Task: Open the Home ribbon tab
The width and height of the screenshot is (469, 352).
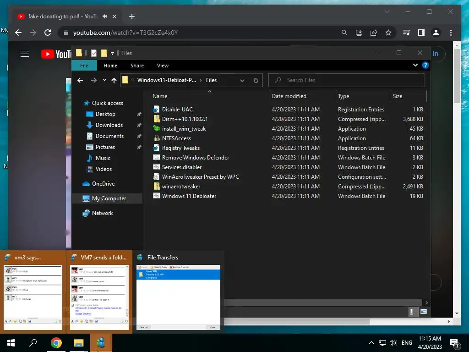Action: click(110, 66)
